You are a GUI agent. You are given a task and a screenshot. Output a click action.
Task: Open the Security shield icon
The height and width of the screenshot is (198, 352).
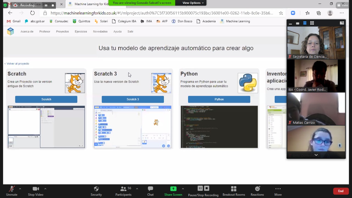click(96, 189)
